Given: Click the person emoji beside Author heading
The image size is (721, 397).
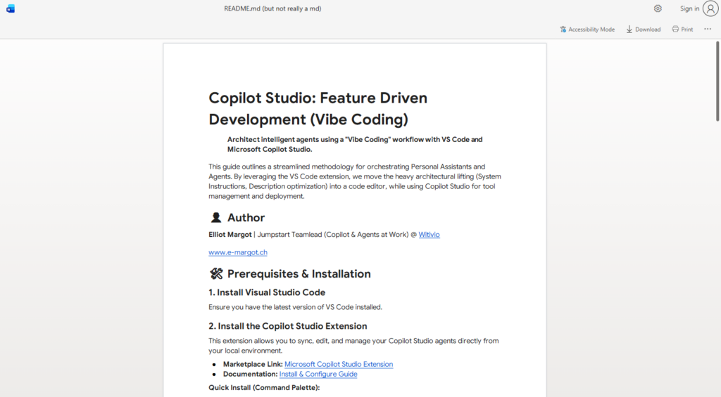Looking at the screenshot, I should click(x=215, y=218).
